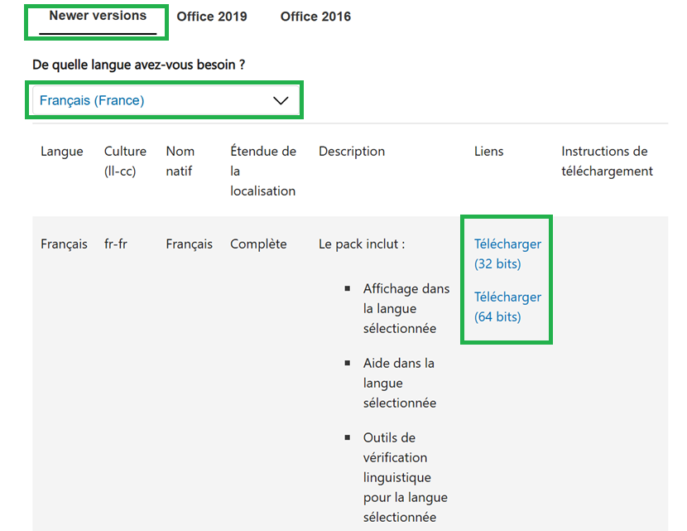This screenshot has width=687, height=531.
Task: Click the Télécharger (32 bits) link
Action: pyautogui.click(x=507, y=253)
